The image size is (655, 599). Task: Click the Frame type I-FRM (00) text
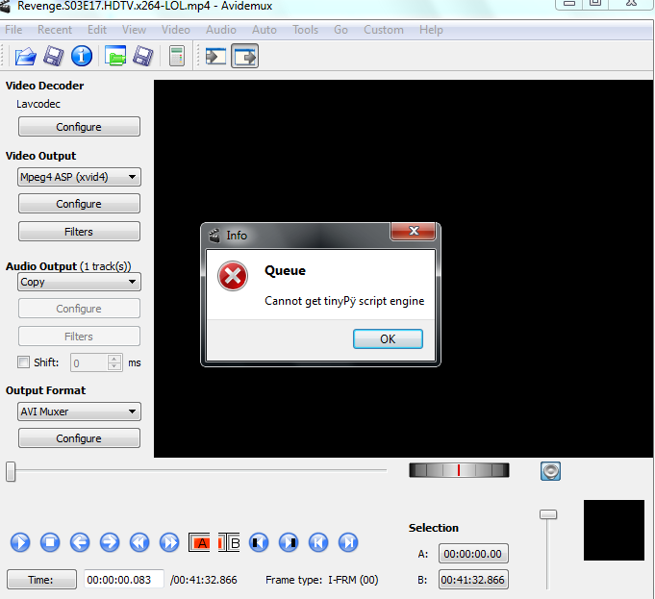click(322, 580)
